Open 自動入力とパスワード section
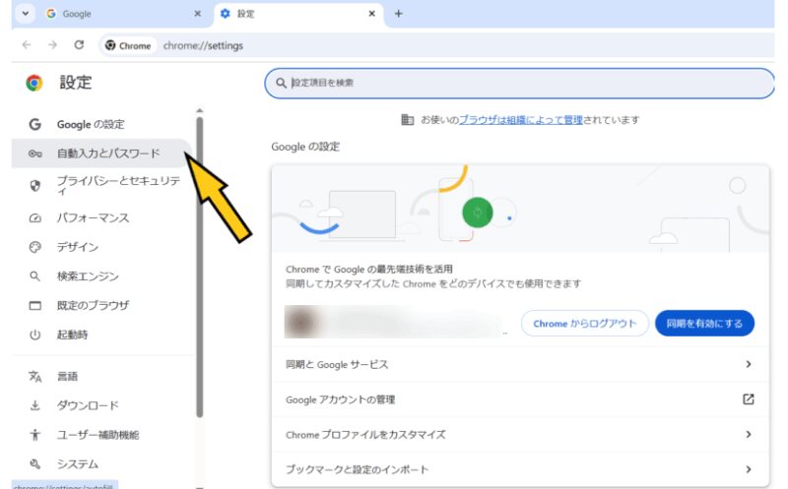The height and width of the screenshot is (489, 788). pos(102,153)
